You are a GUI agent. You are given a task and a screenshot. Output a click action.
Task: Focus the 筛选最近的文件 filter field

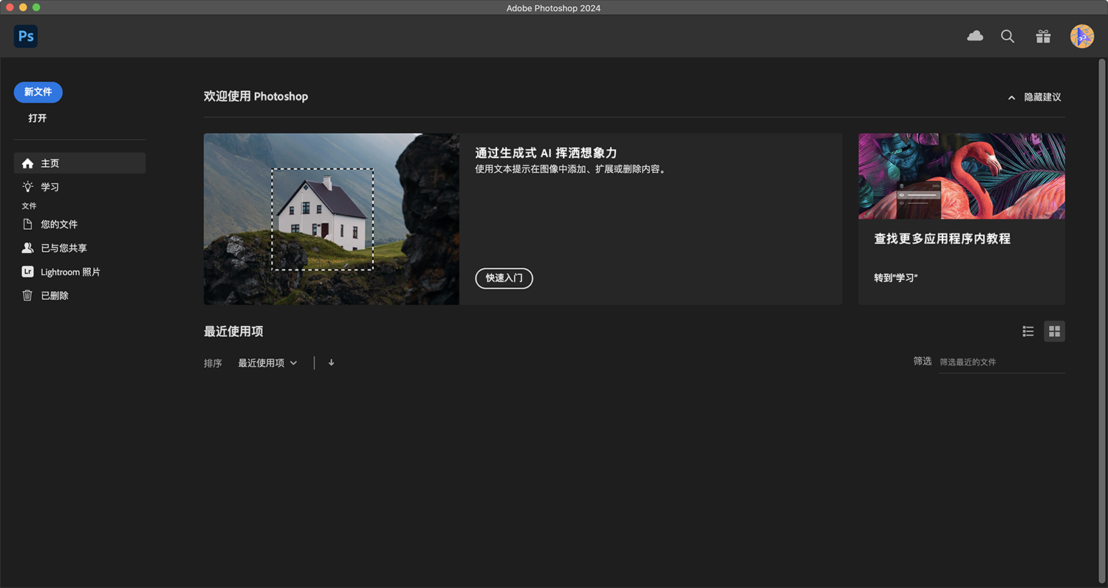click(x=1002, y=362)
